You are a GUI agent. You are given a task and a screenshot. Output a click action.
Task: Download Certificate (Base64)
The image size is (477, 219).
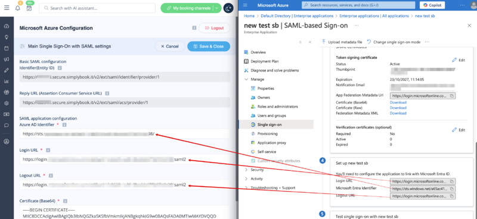398,102
